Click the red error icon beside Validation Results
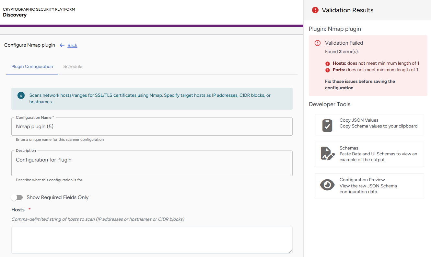The height and width of the screenshot is (257, 431). coord(315,10)
